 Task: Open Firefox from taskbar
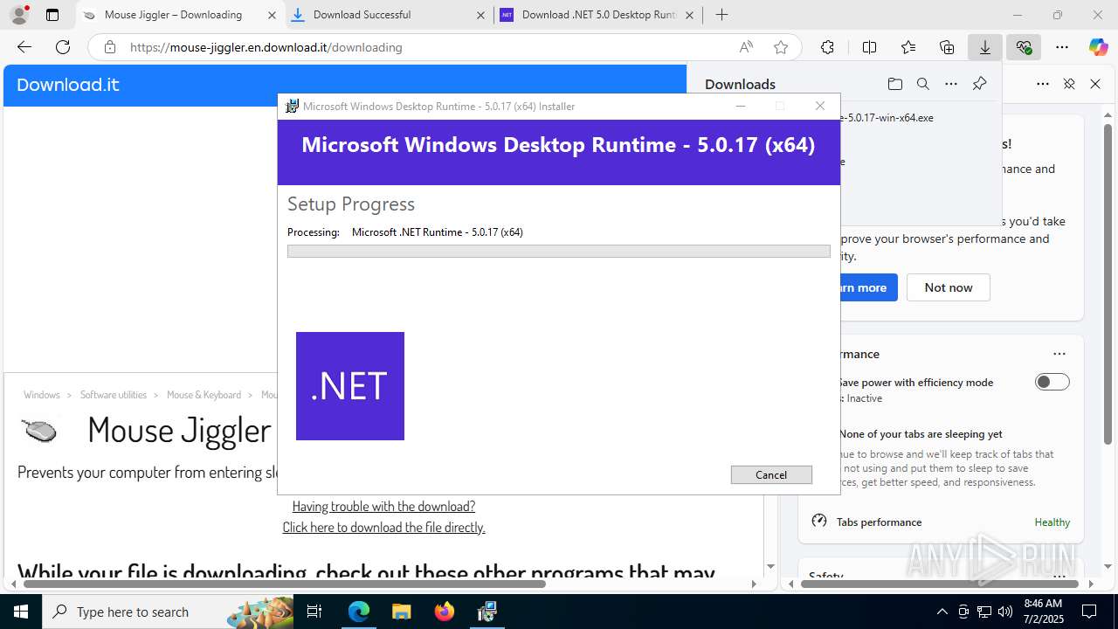(x=444, y=612)
